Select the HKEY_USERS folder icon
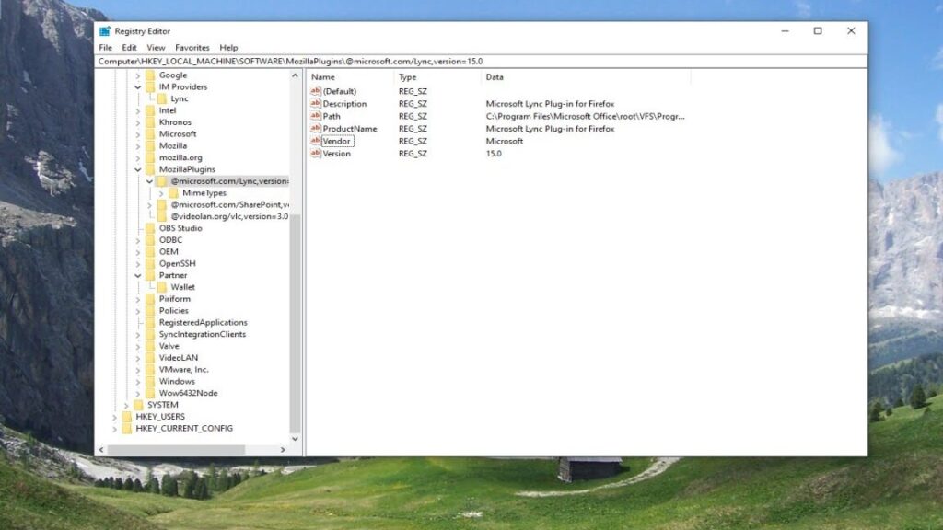The height and width of the screenshot is (530, 943). click(127, 417)
